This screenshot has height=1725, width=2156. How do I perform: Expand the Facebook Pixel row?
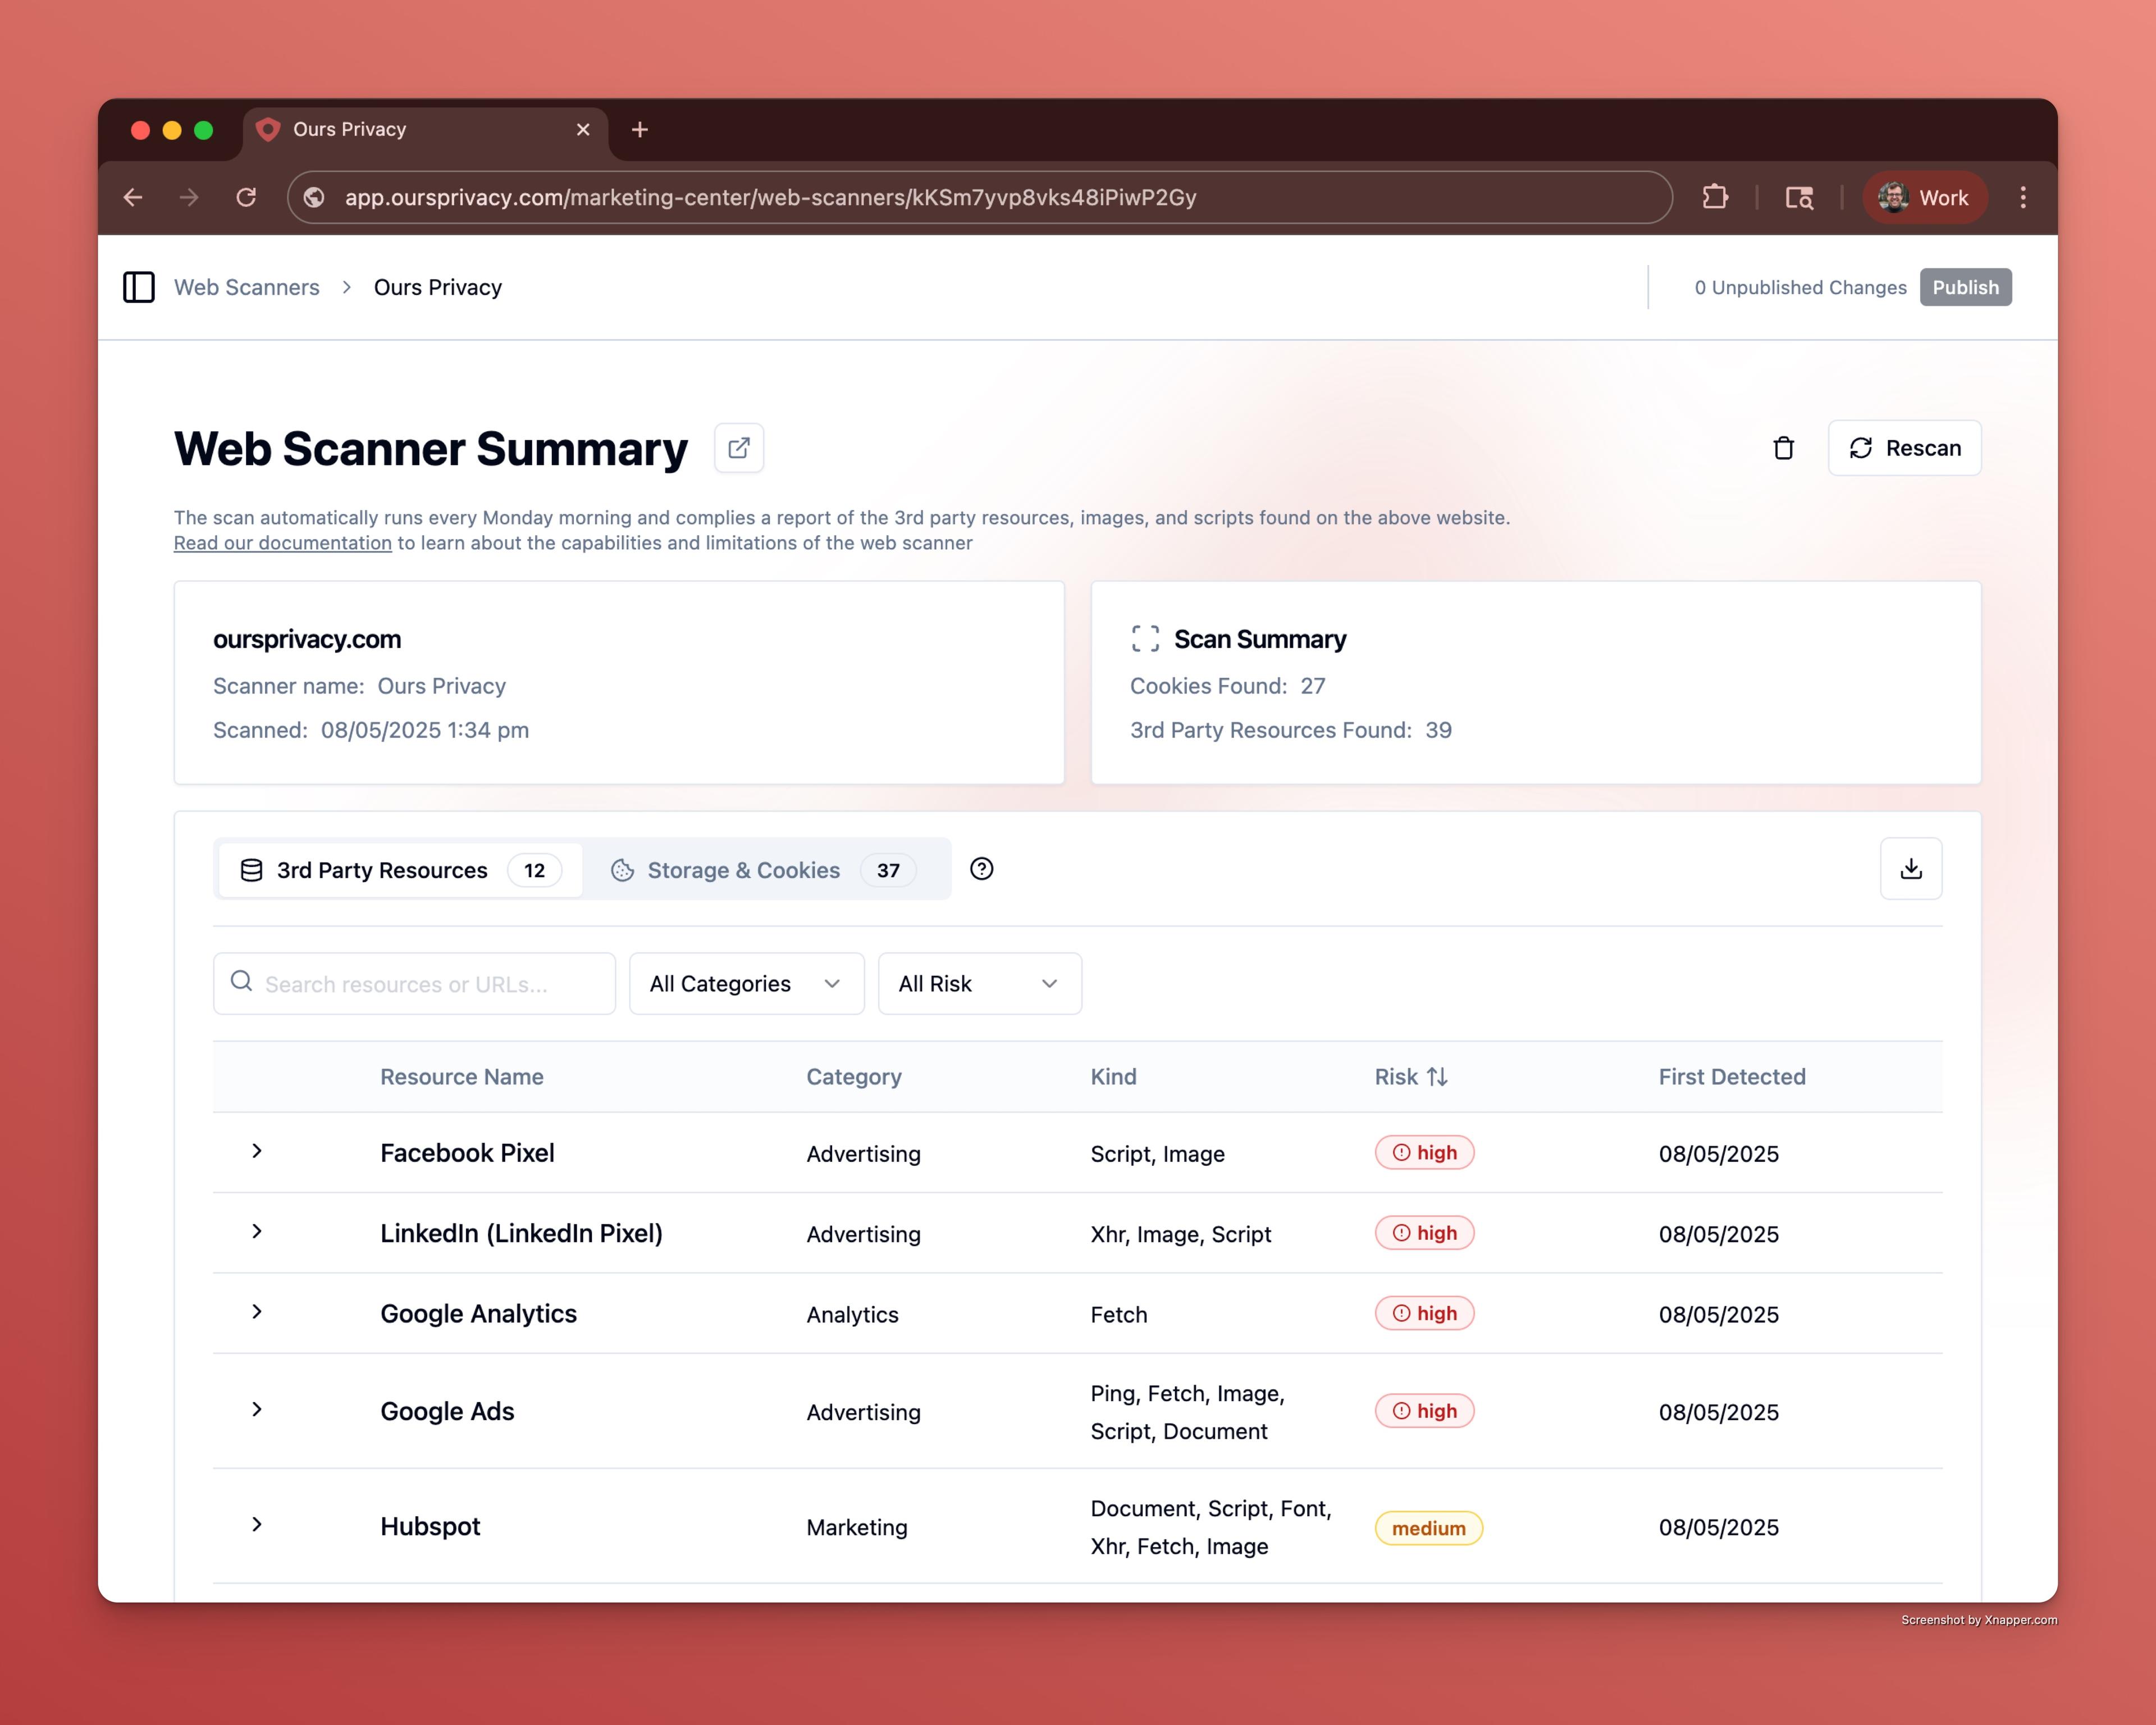pyautogui.click(x=257, y=1151)
